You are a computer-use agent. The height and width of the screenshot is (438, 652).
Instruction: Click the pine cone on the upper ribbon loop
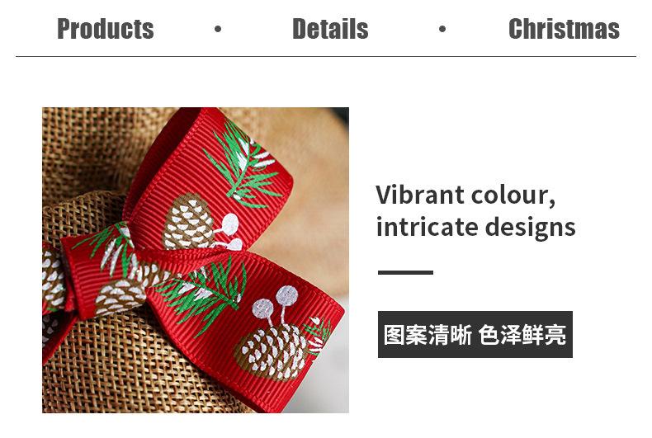click(x=188, y=224)
